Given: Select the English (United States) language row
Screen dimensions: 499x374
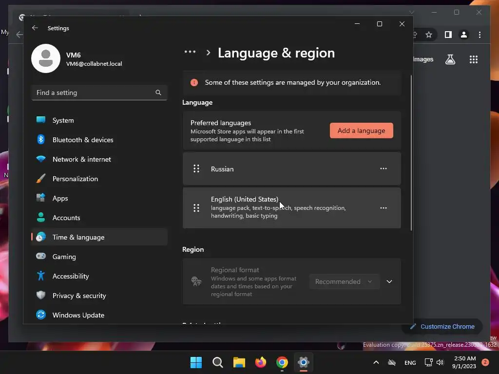Looking at the screenshot, I should pos(291,208).
